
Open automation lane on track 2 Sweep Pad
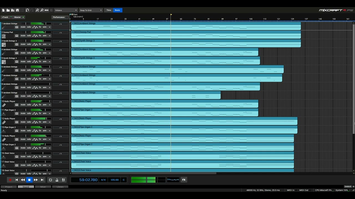coord(35,36)
